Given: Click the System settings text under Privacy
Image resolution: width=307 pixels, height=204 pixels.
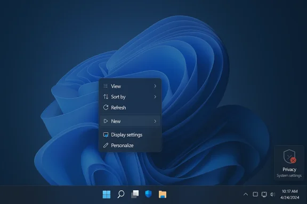Looking at the screenshot, I should 289,175.
